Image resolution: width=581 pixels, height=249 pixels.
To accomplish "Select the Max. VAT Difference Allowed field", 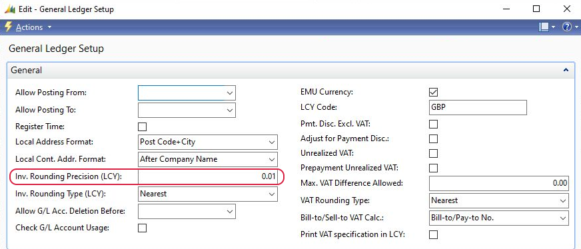I will tap(499, 183).
